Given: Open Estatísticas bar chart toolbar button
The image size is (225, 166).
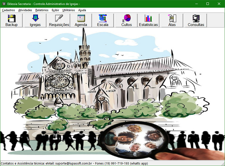Looking at the screenshot, I should click(148, 20).
